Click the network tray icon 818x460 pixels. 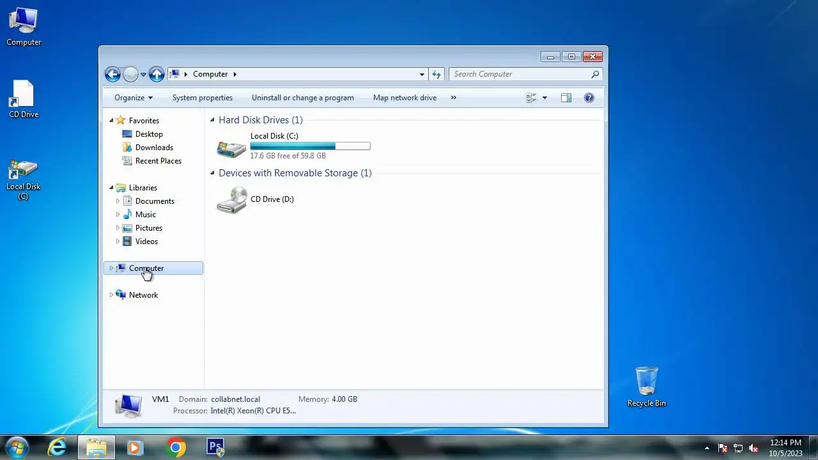tap(738, 448)
